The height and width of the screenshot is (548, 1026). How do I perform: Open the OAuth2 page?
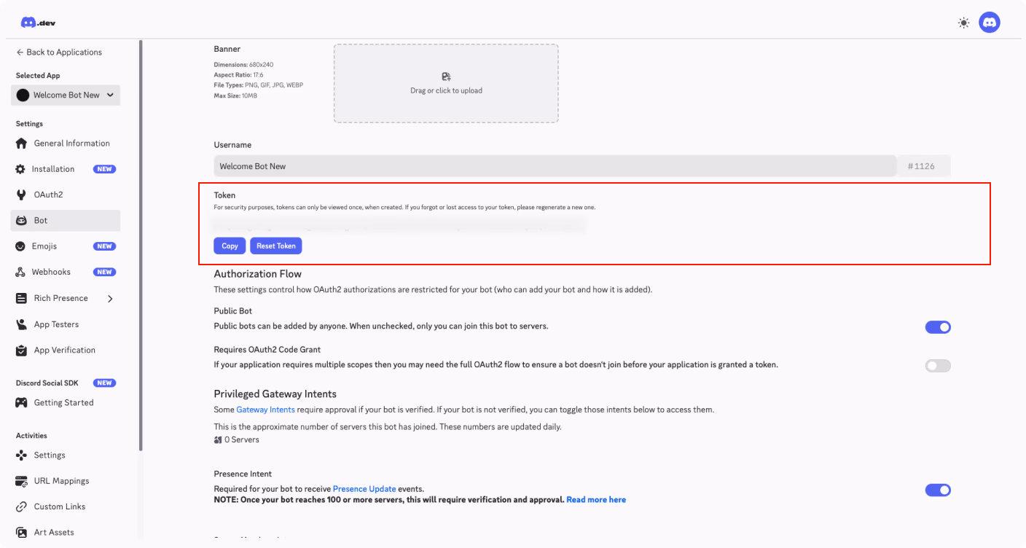[66, 195]
